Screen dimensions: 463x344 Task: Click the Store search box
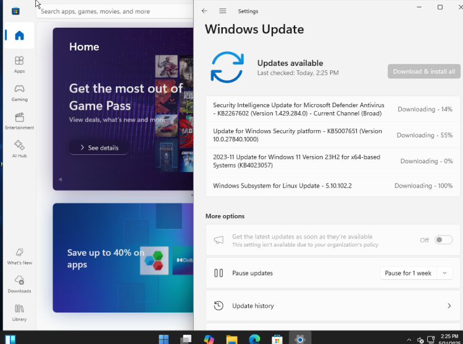[115, 11]
